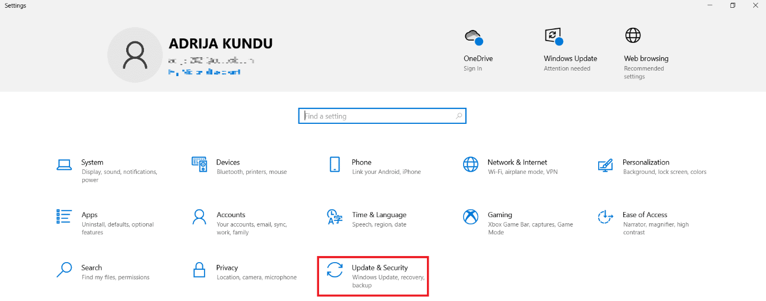Click the Apps list icon

click(64, 217)
